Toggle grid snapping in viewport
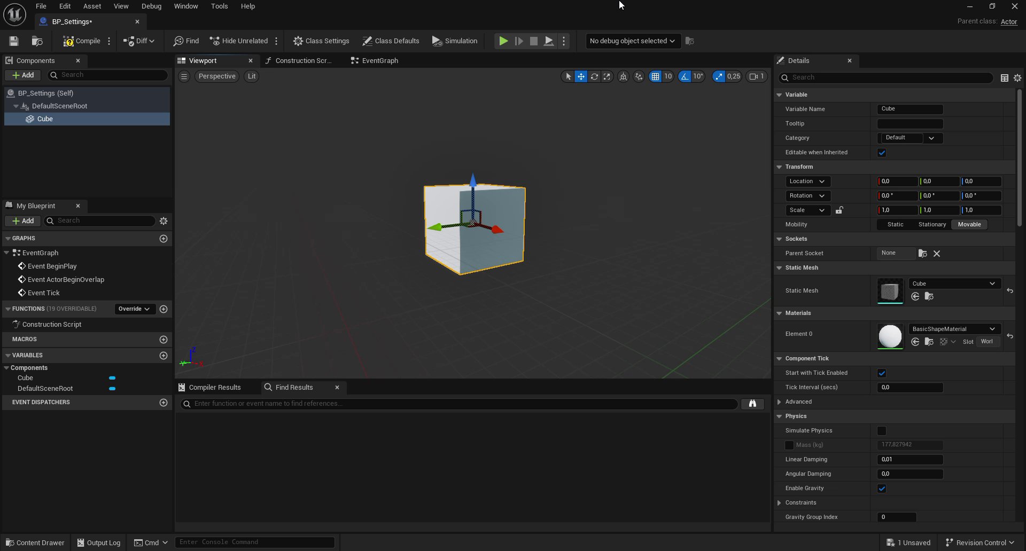 point(655,76)
